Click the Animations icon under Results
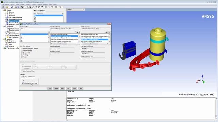218x122 pixels. point(7,43)
